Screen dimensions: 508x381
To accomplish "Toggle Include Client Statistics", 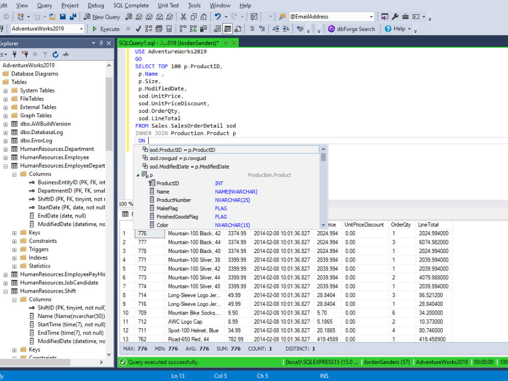I will coord(204,29).
